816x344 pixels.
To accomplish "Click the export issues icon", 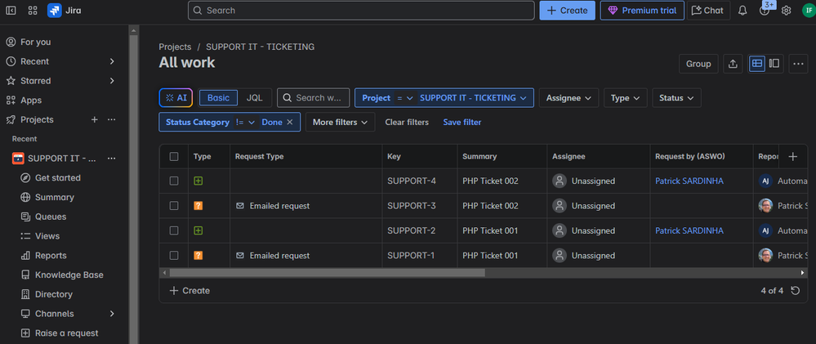I will click(x=733, y=64).
